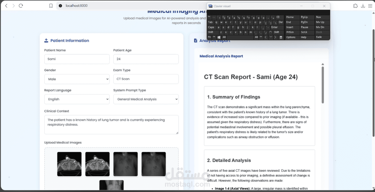The width and height of the screenshot is (375, 192).
Task: Tap the left arrow key on Clavier visuel
Action: (x=266, y=37)
